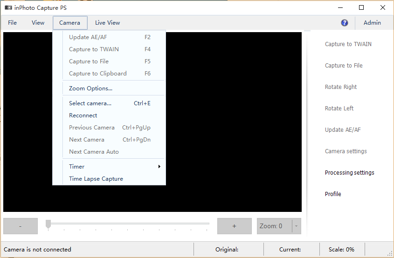Click the minus zoom out button
The image size is (394, 258).
pyautogui.click(x=21, y=226)
